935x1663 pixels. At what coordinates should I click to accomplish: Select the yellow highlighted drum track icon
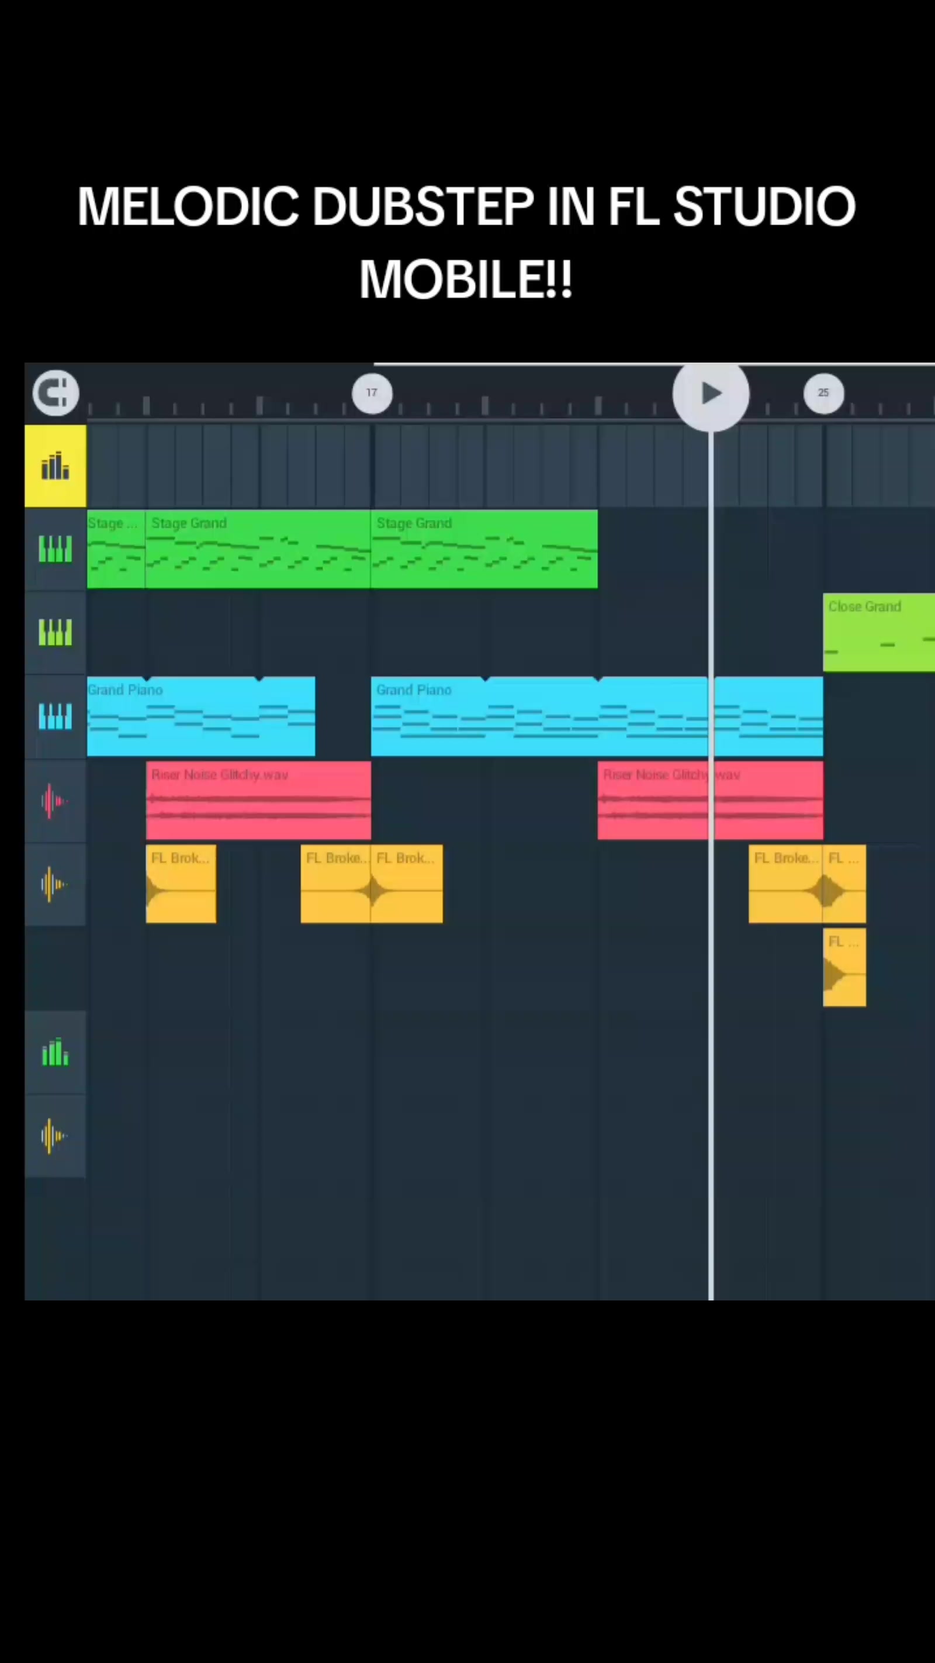click(x=56, y=465)
